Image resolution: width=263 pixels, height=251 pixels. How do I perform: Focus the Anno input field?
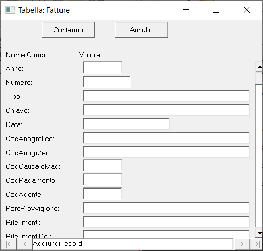click(x=102, y=68)
